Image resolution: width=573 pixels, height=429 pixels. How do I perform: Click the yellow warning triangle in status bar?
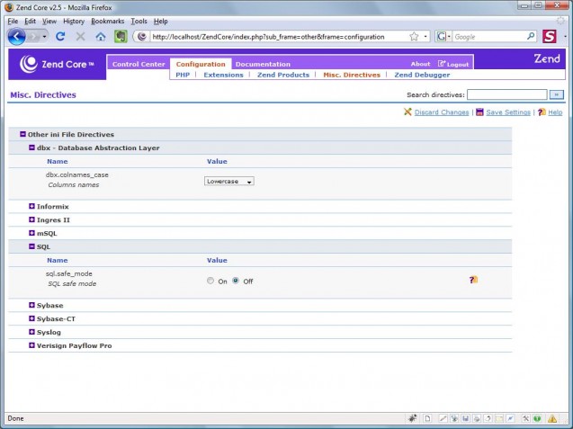click(x=552, y=418)
